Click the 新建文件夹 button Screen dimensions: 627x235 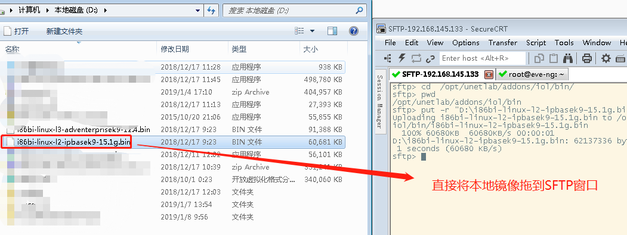[64, 31]
